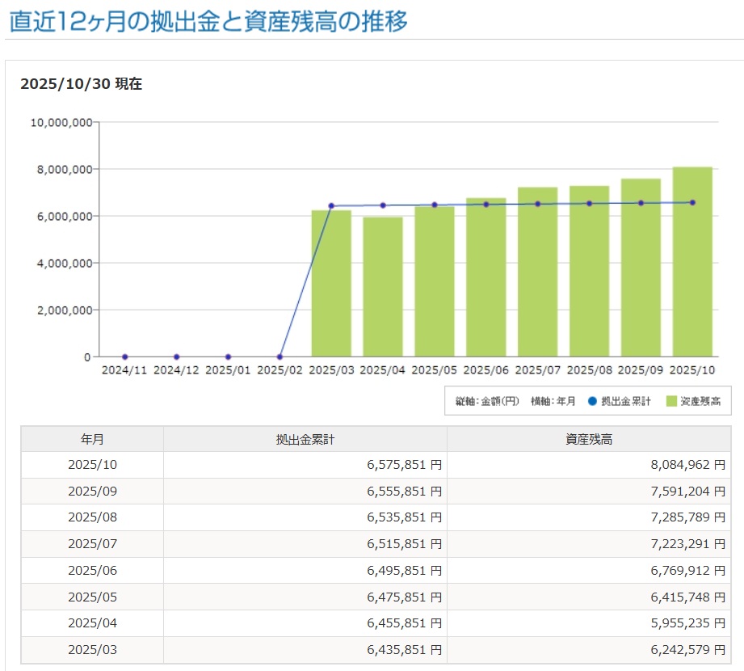Select the contribution data point for 2025/06
This screenshot has width=744, height=671.
(x=485, y=205)
